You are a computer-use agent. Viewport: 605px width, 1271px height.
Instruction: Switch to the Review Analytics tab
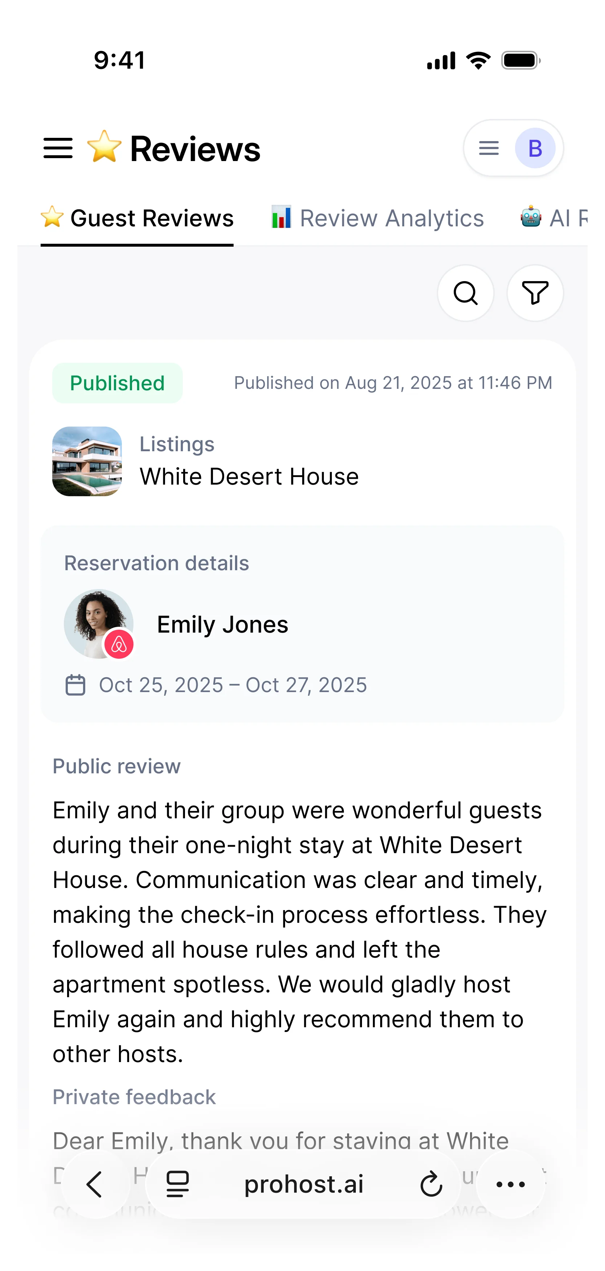tap(378, 218)
